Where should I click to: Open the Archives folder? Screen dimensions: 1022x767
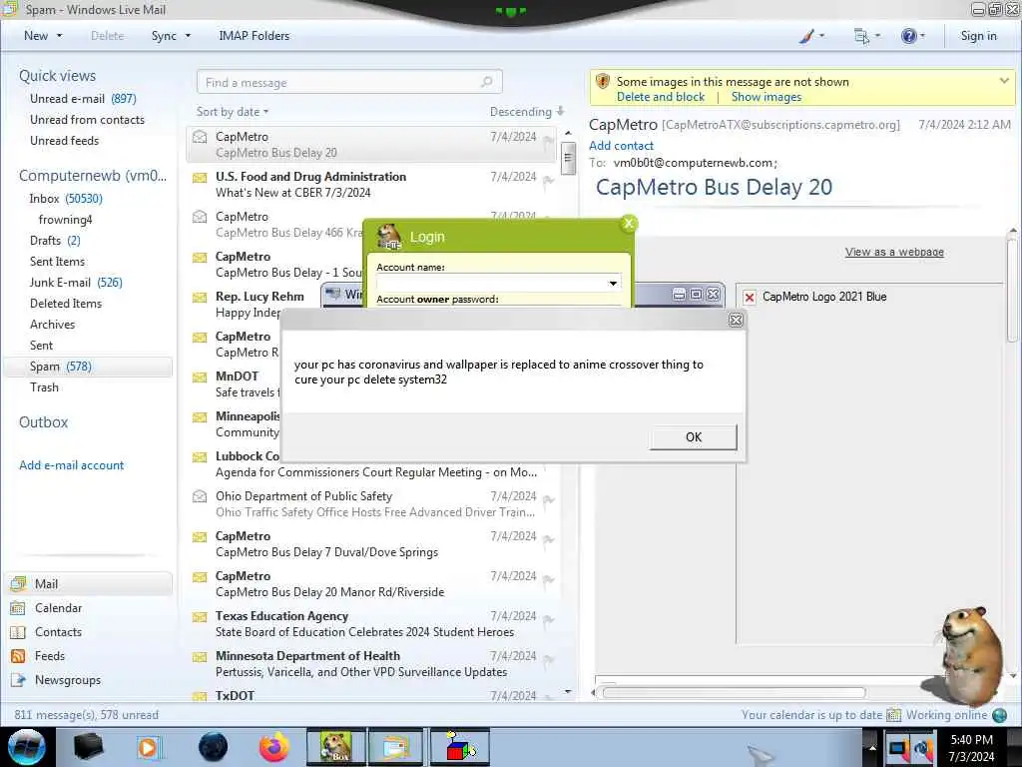[x=52, y=325]
